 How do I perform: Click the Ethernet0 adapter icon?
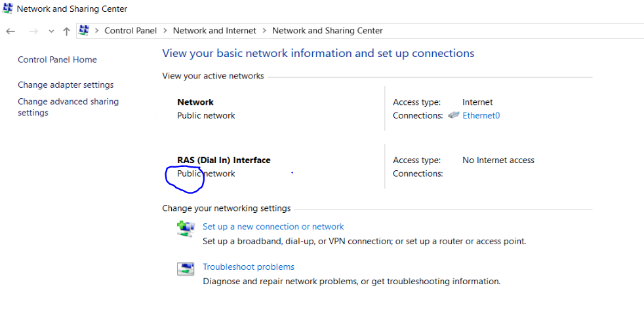tap(453, 115)
